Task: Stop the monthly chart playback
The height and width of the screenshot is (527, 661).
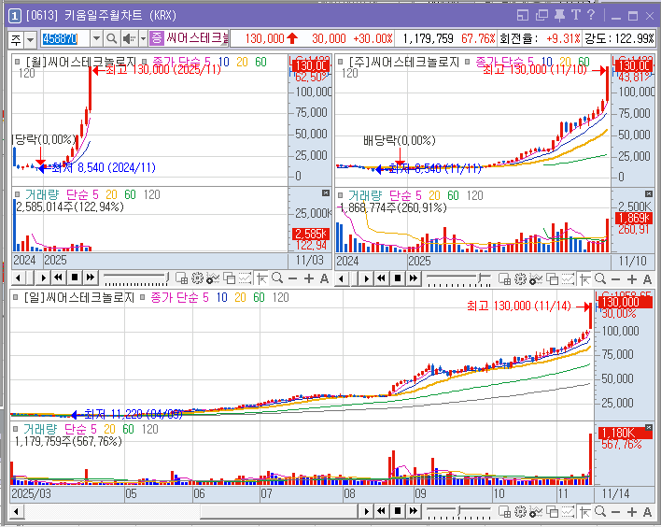Action: (x=74, y=278)
